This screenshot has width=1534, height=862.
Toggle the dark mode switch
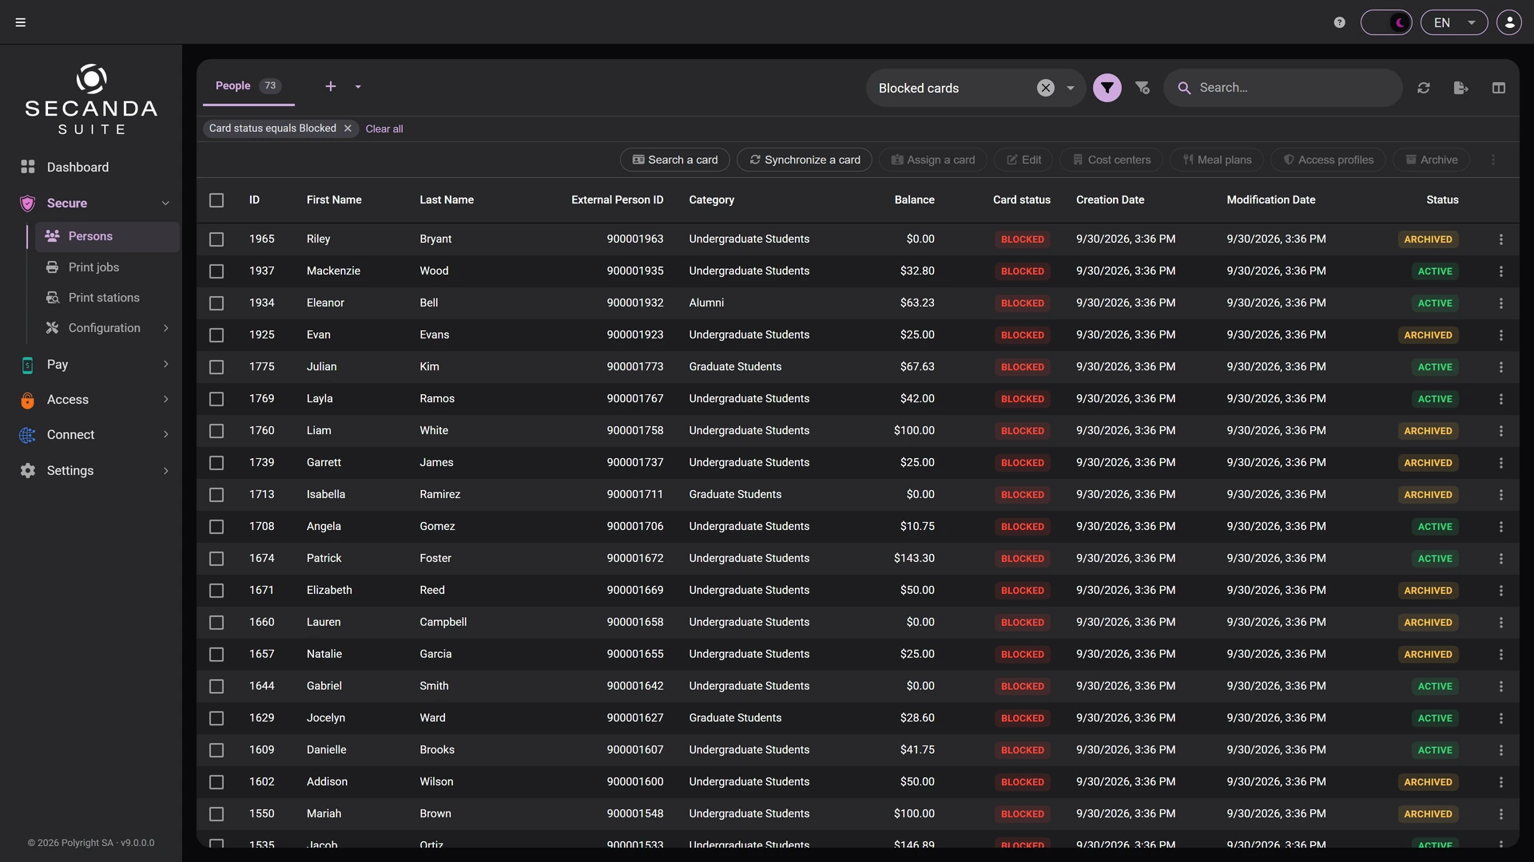(1386, 22)
